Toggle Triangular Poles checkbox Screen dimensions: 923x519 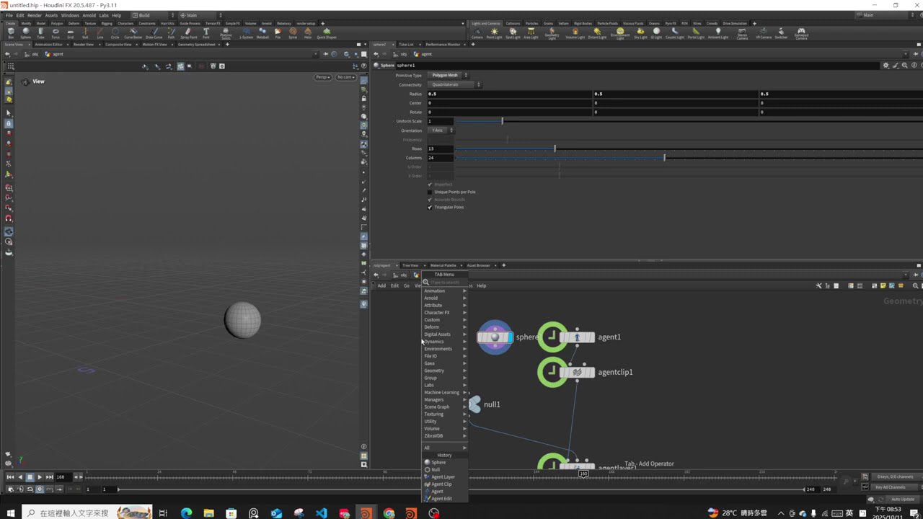430,207
